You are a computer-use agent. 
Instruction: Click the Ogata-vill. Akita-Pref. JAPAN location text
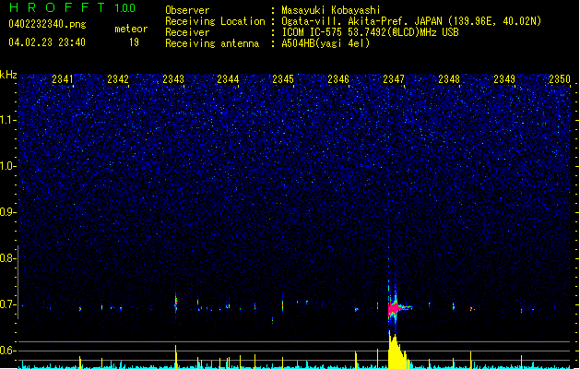[411, 21]
